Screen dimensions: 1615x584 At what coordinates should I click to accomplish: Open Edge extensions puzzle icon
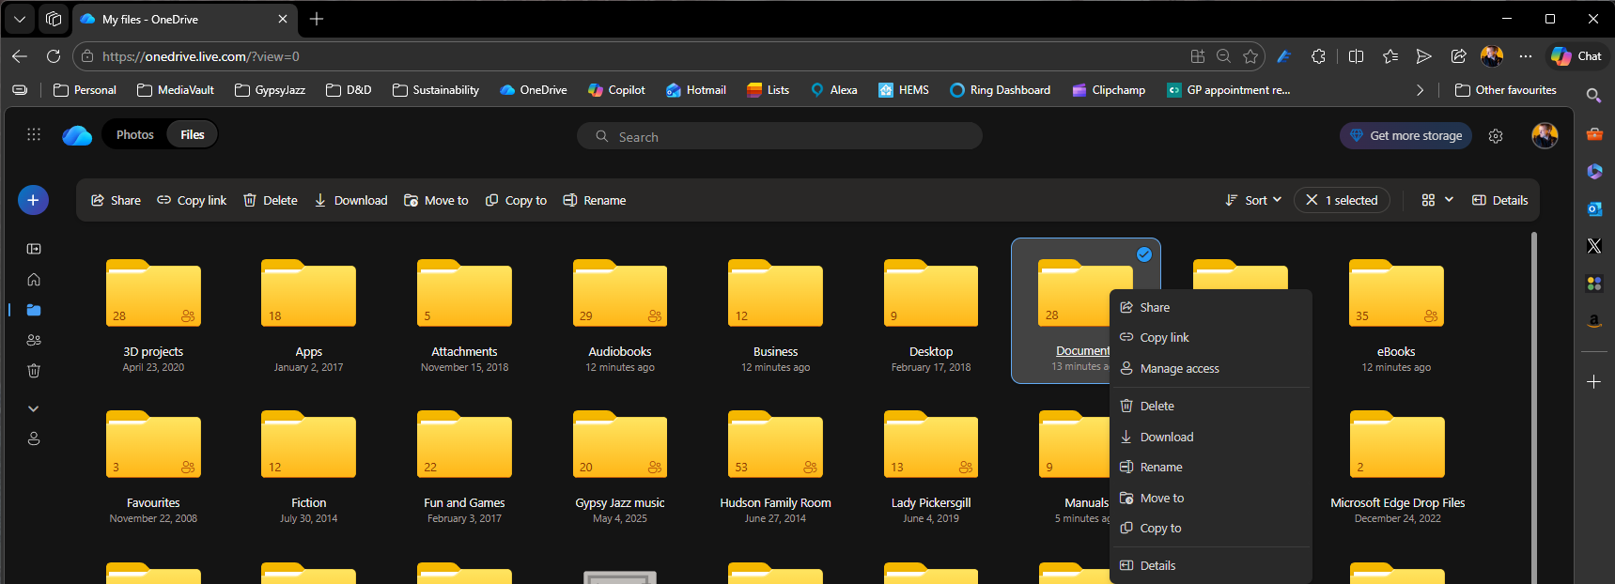coord(1318,56)
